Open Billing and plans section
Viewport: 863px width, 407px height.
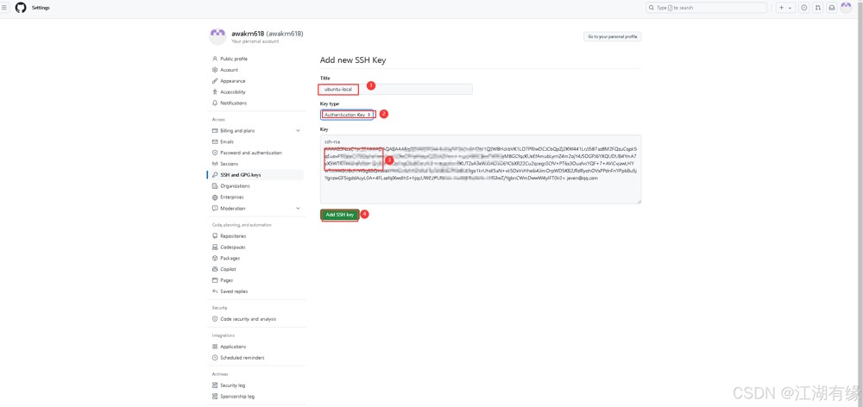237,131
